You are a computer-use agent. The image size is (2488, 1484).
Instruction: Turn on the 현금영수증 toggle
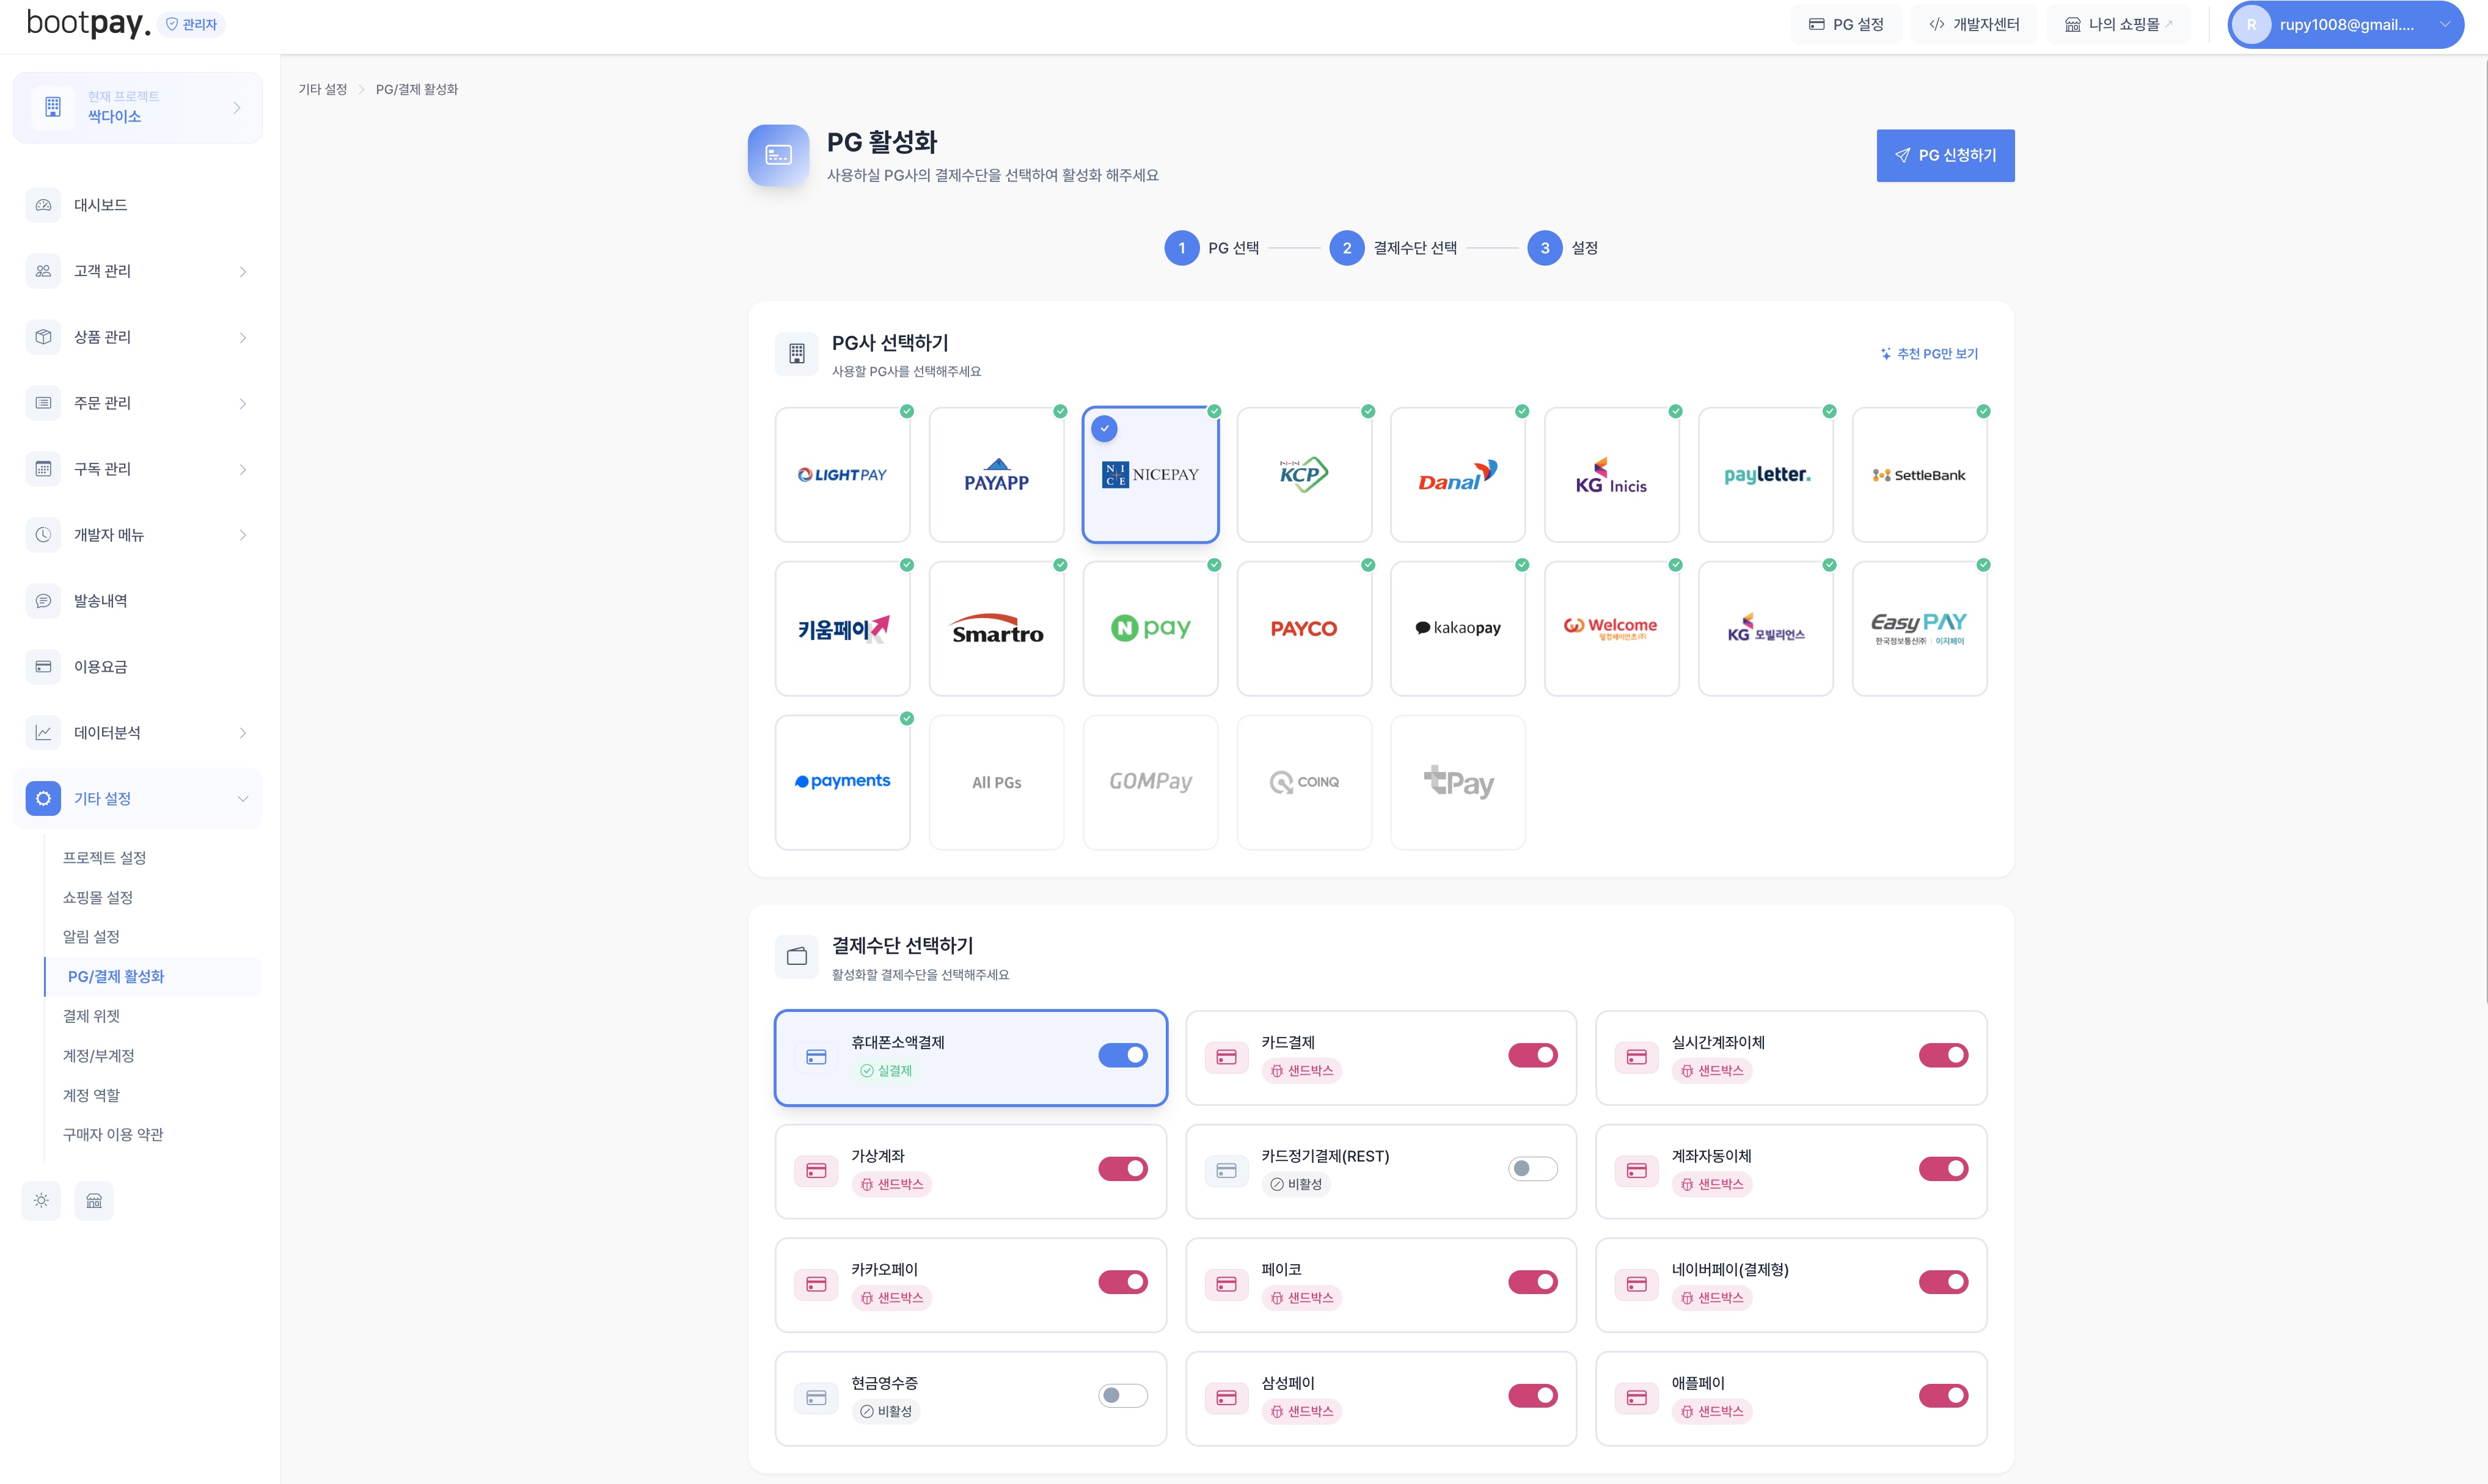[1122, 1396]
